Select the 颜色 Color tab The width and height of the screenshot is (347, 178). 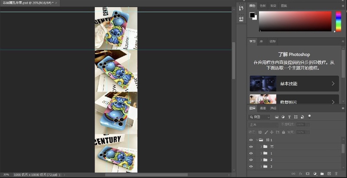[252, 6]
